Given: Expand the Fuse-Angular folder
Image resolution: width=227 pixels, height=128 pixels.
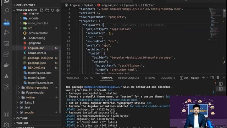Looking at the screenshot, I should (x=36, y=92).
